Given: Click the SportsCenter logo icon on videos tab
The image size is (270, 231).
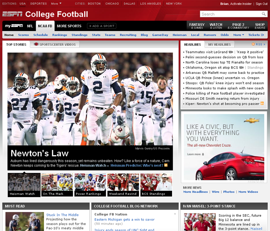Looking at the screenshot, I should (36, 44).
